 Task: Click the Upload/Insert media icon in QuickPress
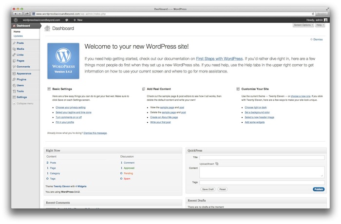(x=217, y=164)
